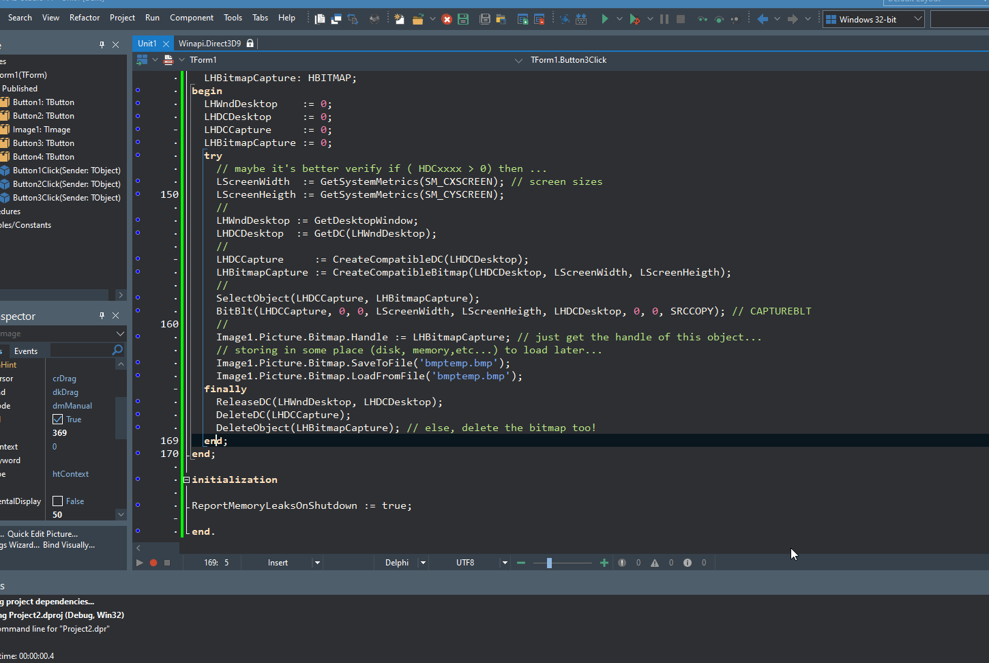This screenshot has height=663, width=989.
Task: Click the Pause button in debug toolbar
Action: pyautogui.click(x=664, y=19)
